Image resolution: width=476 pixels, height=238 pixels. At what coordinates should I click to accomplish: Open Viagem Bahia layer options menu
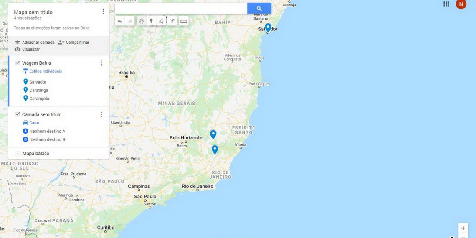[101, 63]
